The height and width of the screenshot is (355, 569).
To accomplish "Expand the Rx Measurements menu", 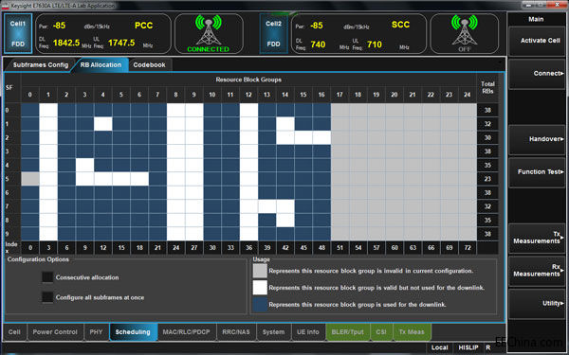I will [x=537, y=271].
